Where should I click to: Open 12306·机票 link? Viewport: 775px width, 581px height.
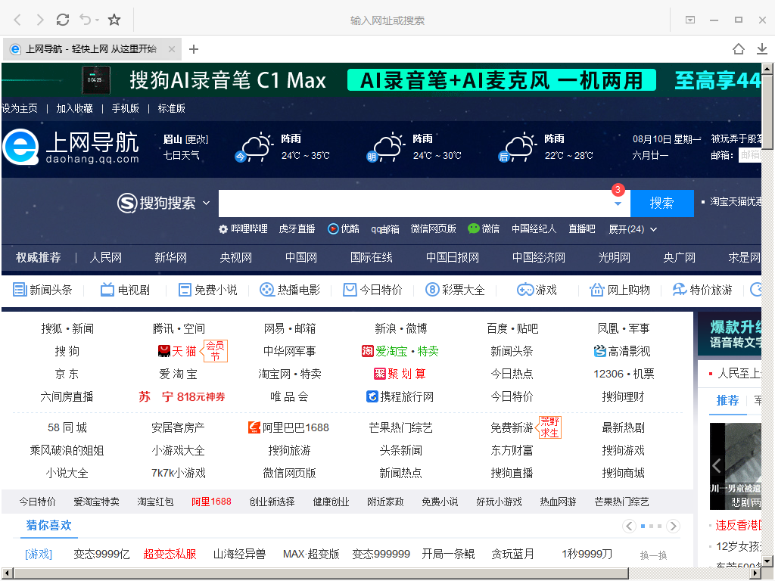(624, 374)
